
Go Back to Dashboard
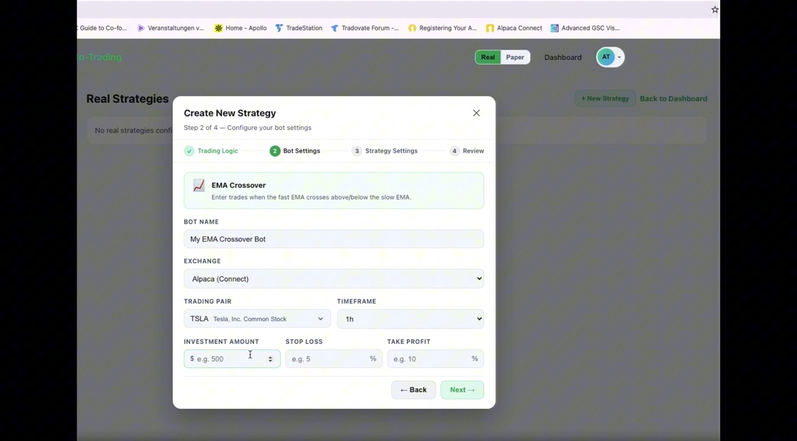point(673,98)
